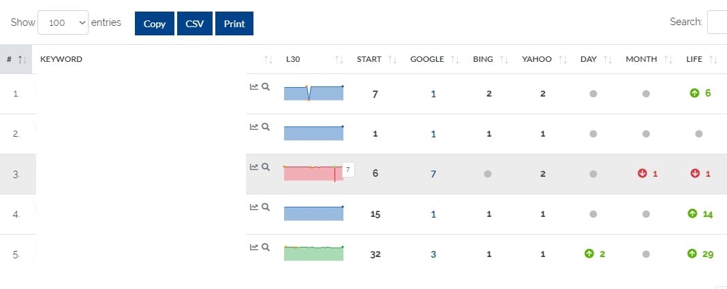Viewport: 727px width, 289px height.
Task: Open the chart icon in row 4
Action: pos(254,207)
